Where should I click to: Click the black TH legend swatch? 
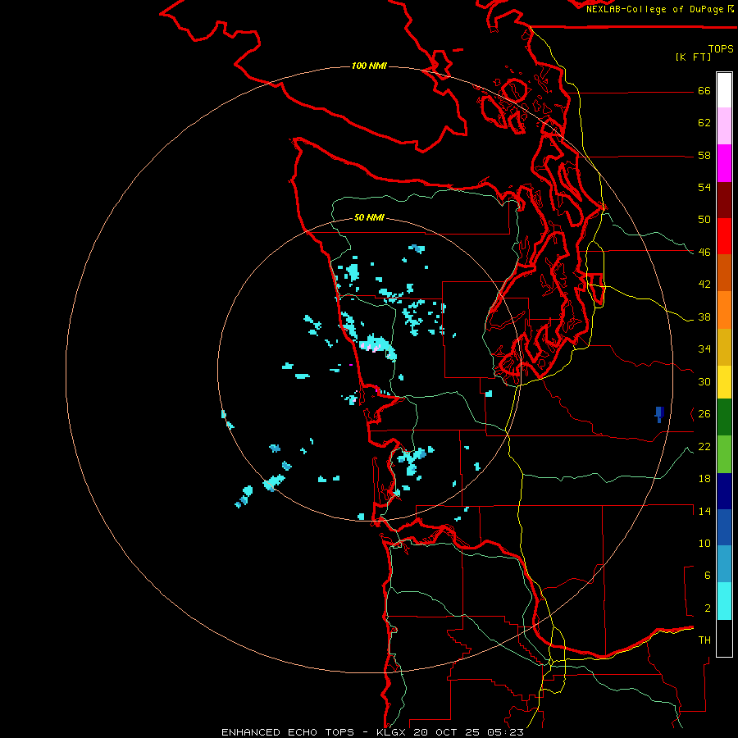724,638
